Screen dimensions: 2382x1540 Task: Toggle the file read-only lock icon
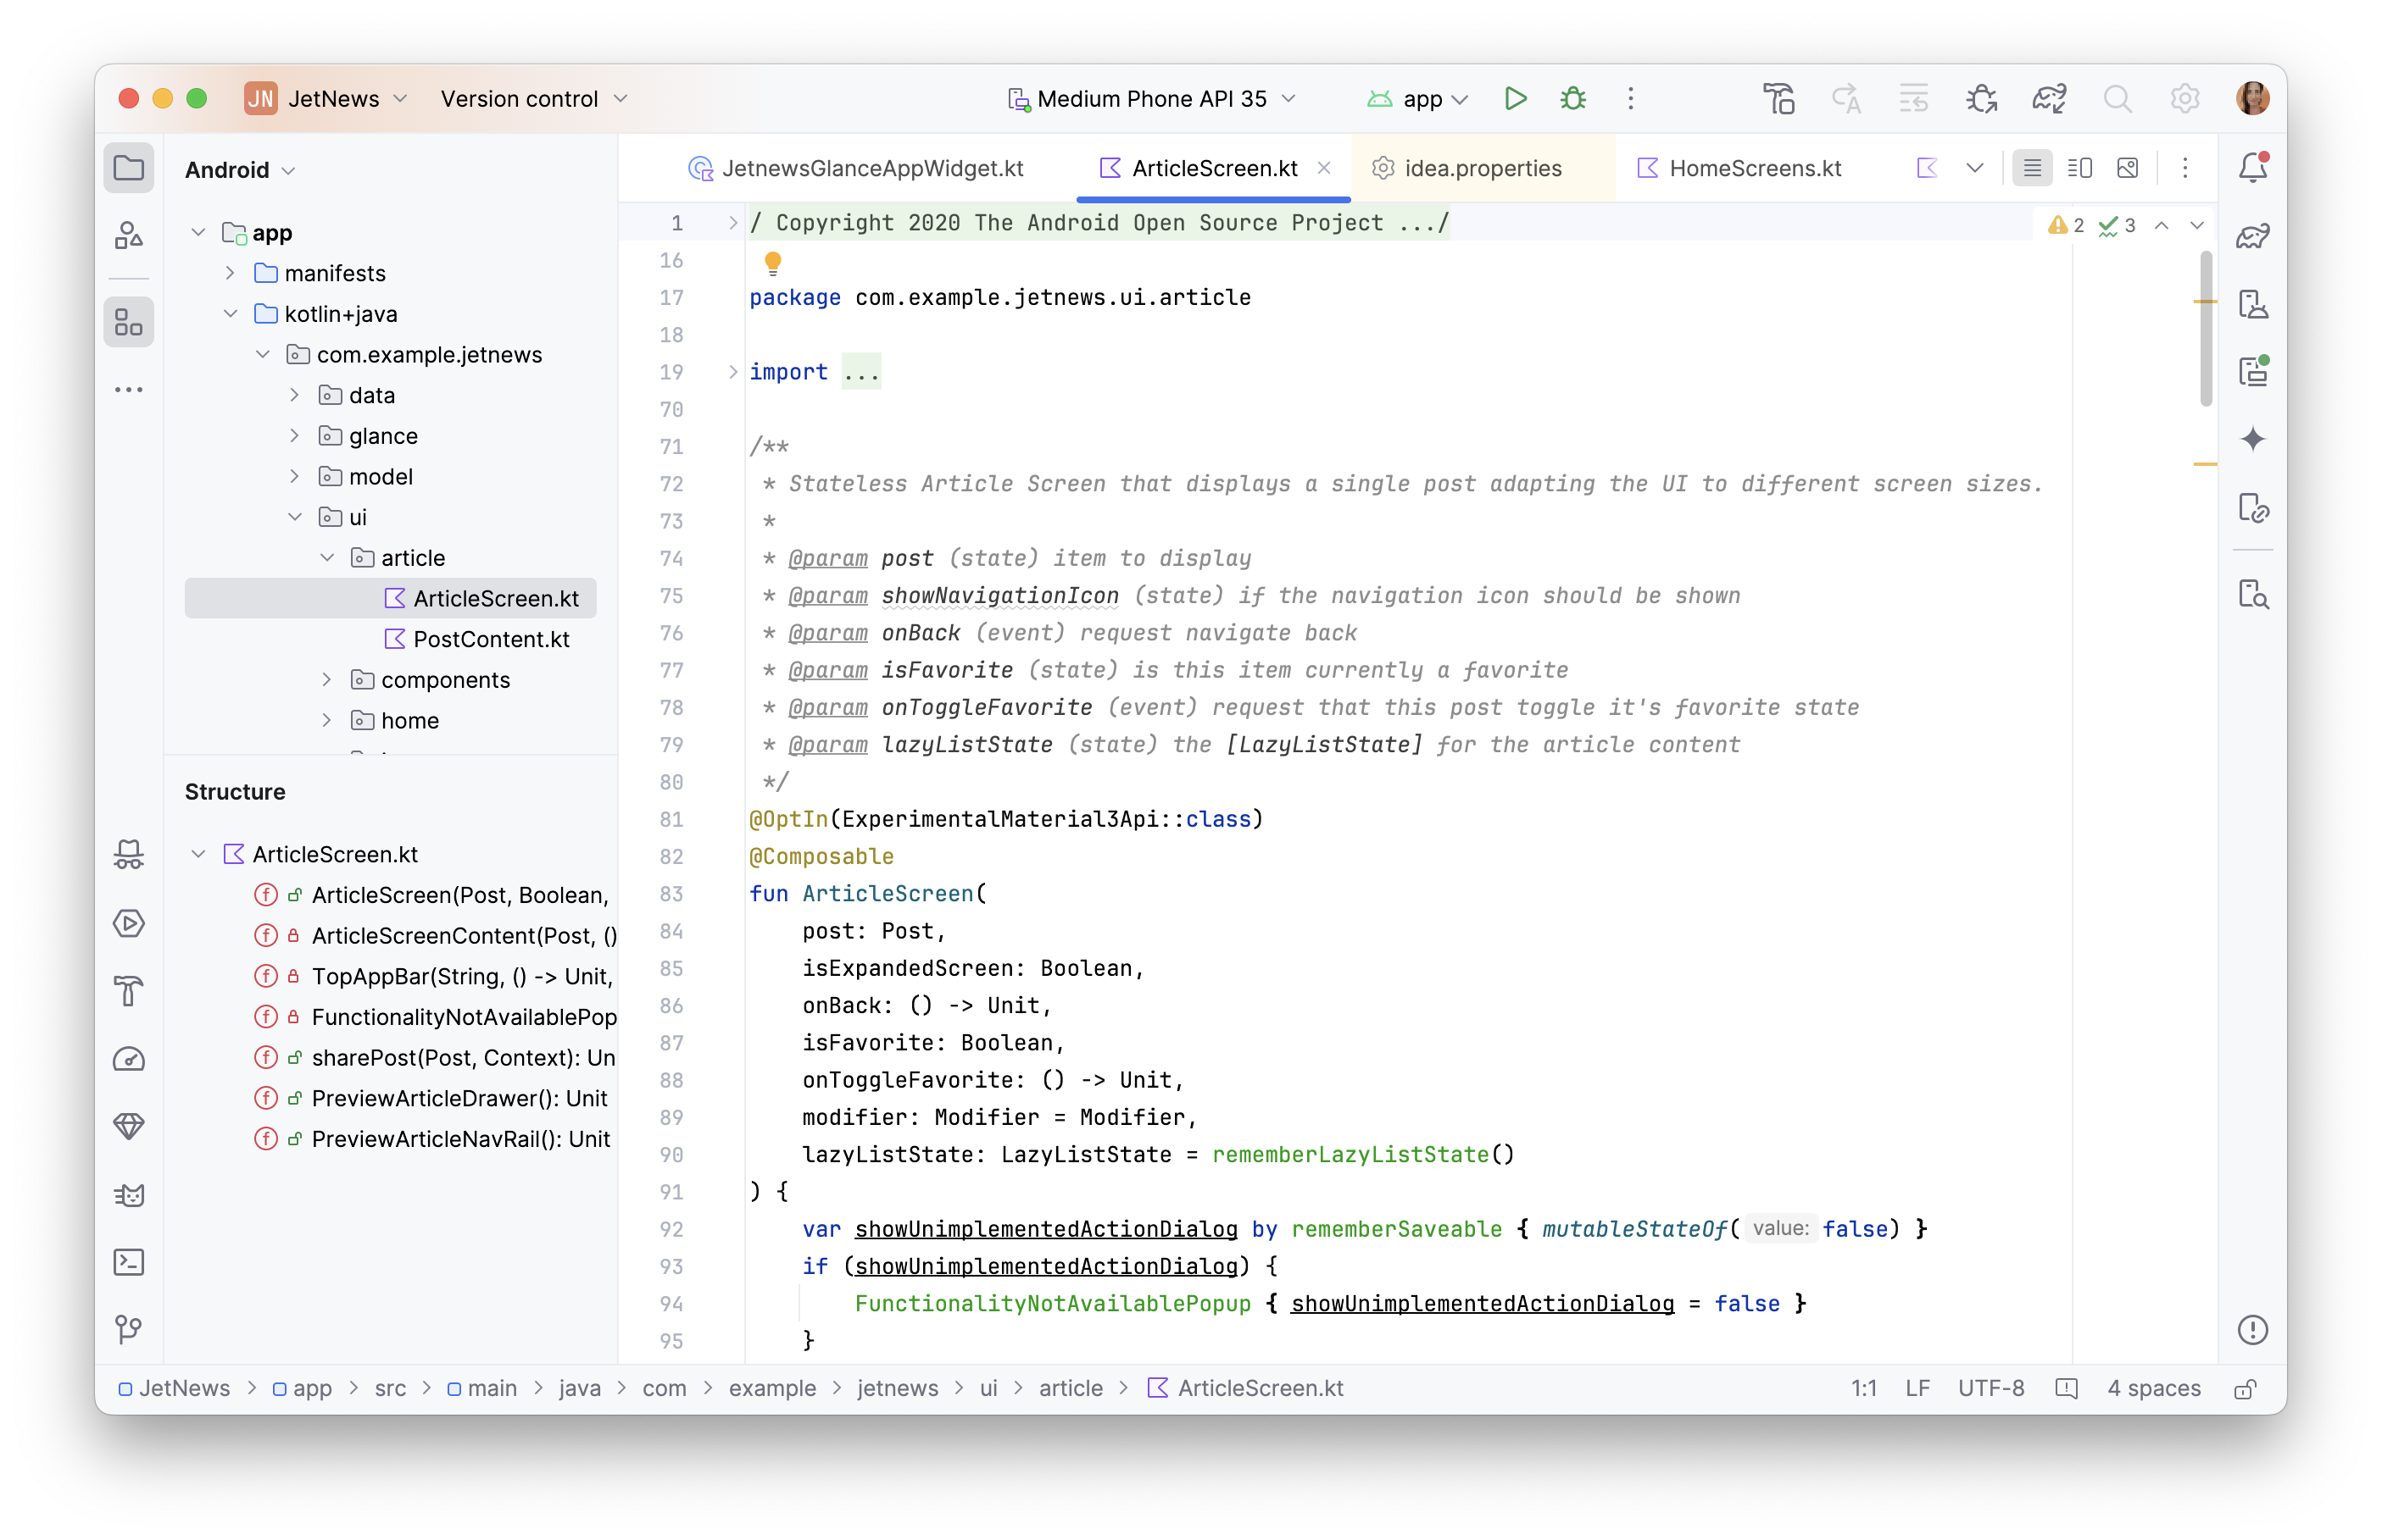[x=2244, y=1389]
